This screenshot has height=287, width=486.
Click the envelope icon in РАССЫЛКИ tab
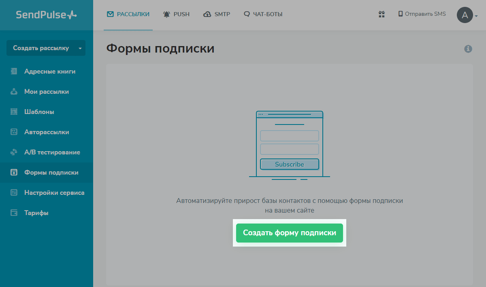coord(110,14)
